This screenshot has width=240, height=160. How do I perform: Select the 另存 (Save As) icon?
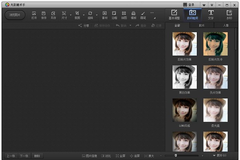[53, 14]
